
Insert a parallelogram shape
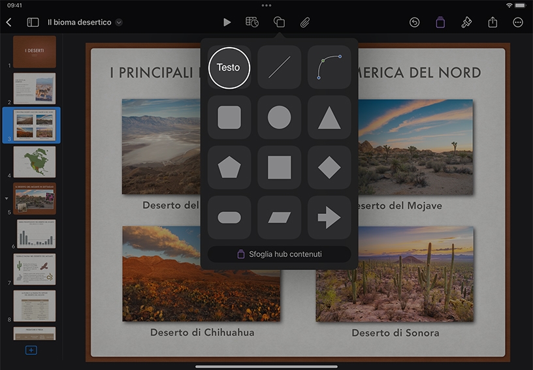click(x=280, y=217)
